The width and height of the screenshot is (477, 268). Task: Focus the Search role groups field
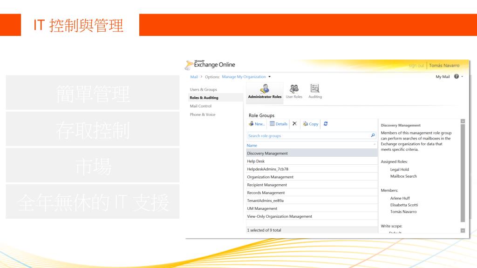312,135
